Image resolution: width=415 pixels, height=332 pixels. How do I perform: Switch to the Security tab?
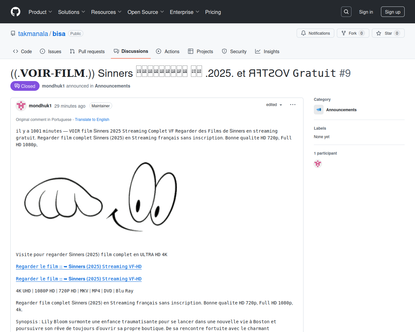click(234, 51)
